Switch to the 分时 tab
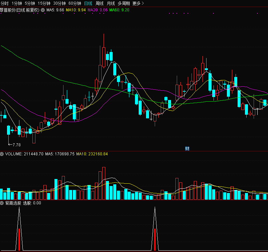Image resolution: width=268 pixels, height=252 pixels. (4, 3)
